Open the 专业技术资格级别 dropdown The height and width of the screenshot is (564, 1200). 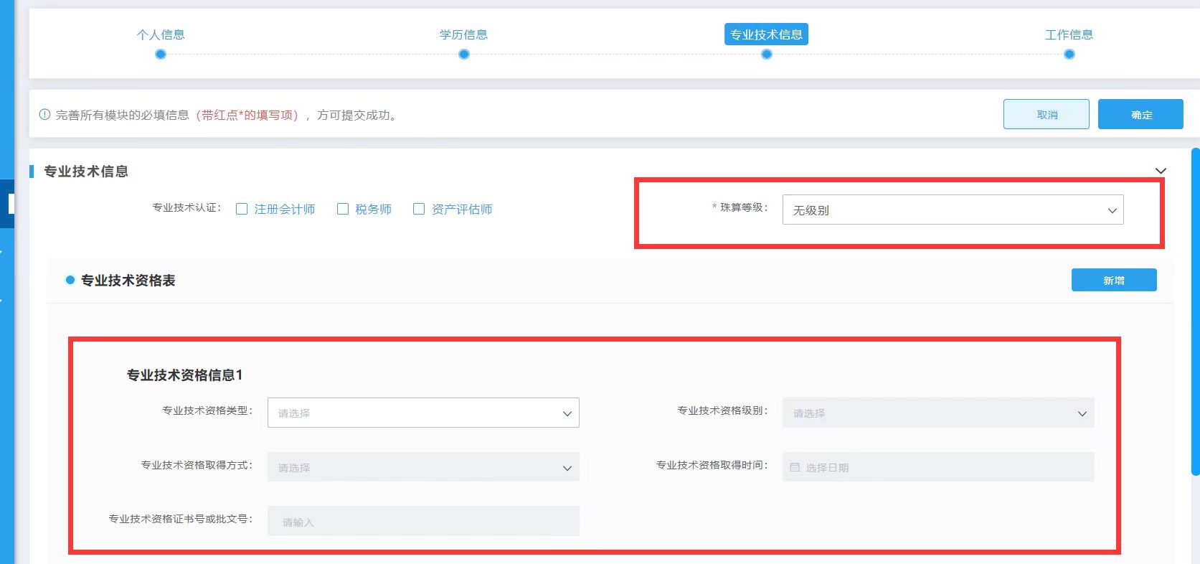click(938, 413)
